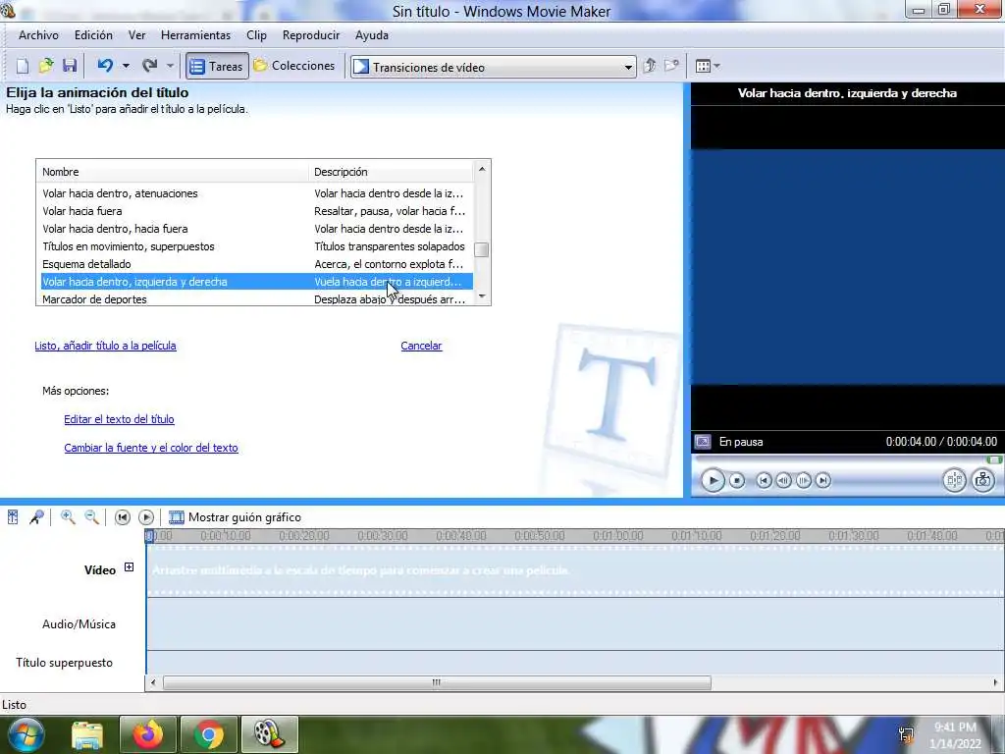Viewport: 1005px width, 754px height.
Task: Zoom in on the timeline
Action: 68,516
